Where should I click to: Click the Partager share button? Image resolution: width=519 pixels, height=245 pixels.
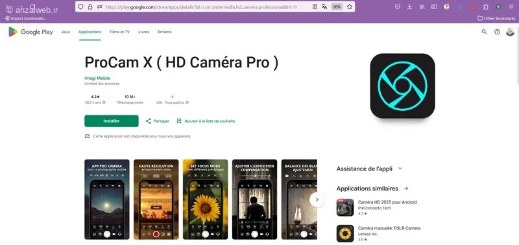(158, 121)
